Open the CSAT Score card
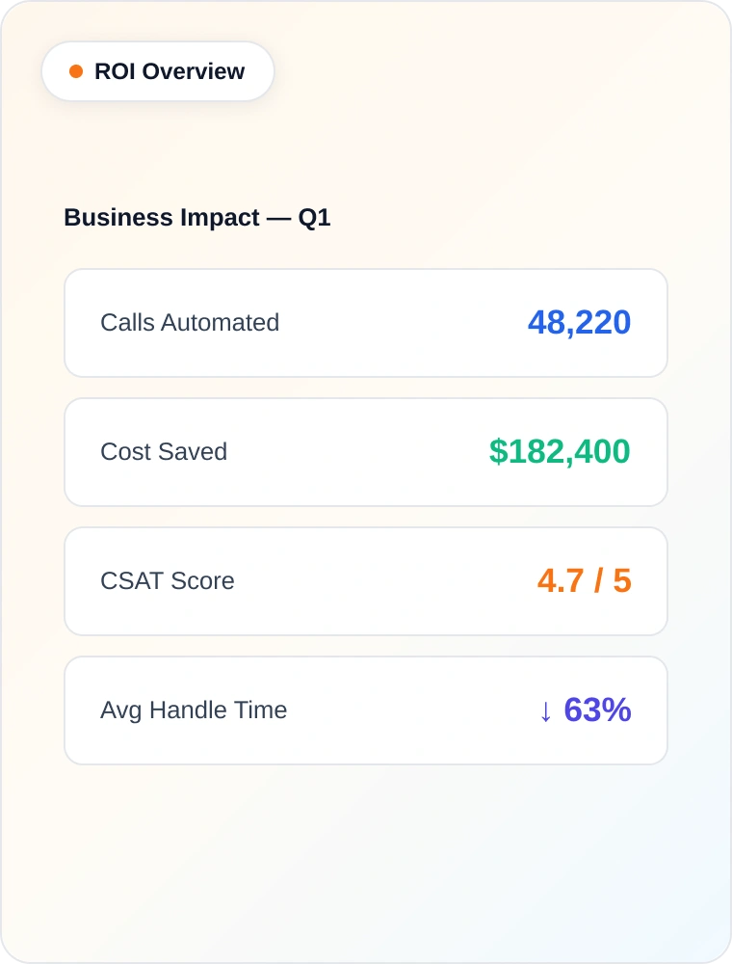The height and width of the screenshot is (964, 732). tap(365, 580)
